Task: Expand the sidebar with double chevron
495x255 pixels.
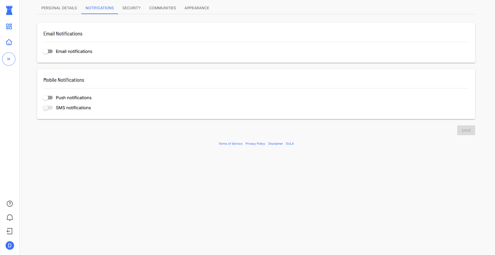Action: pos(9,59)
